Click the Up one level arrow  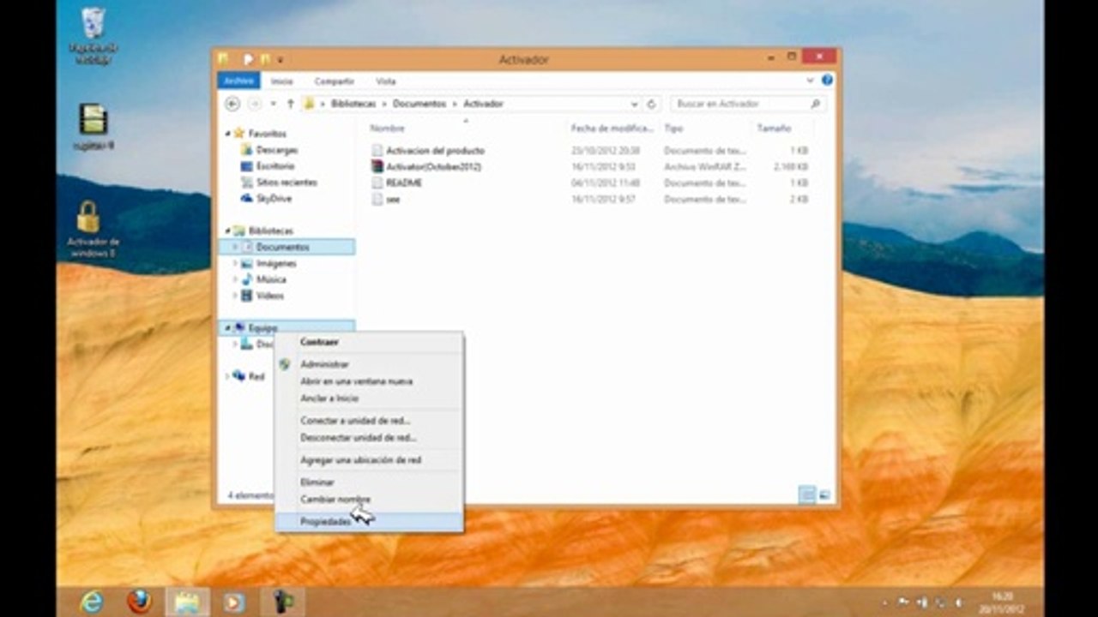(x=291, y=104)
